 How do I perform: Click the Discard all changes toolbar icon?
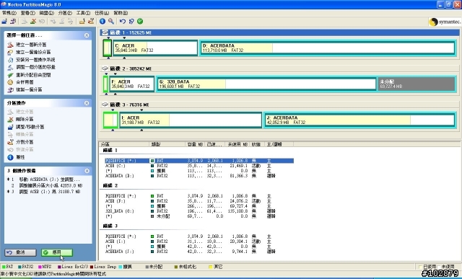131,21
